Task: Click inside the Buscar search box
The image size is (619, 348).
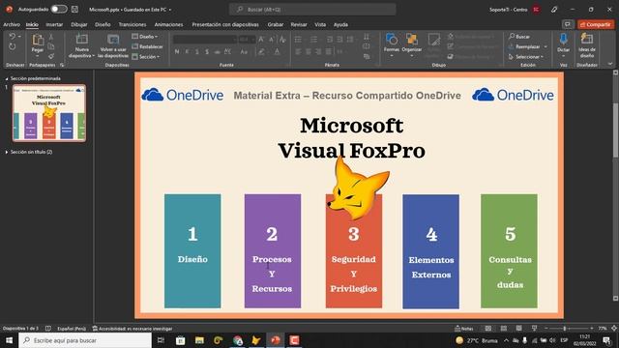Action: point(312,9)
